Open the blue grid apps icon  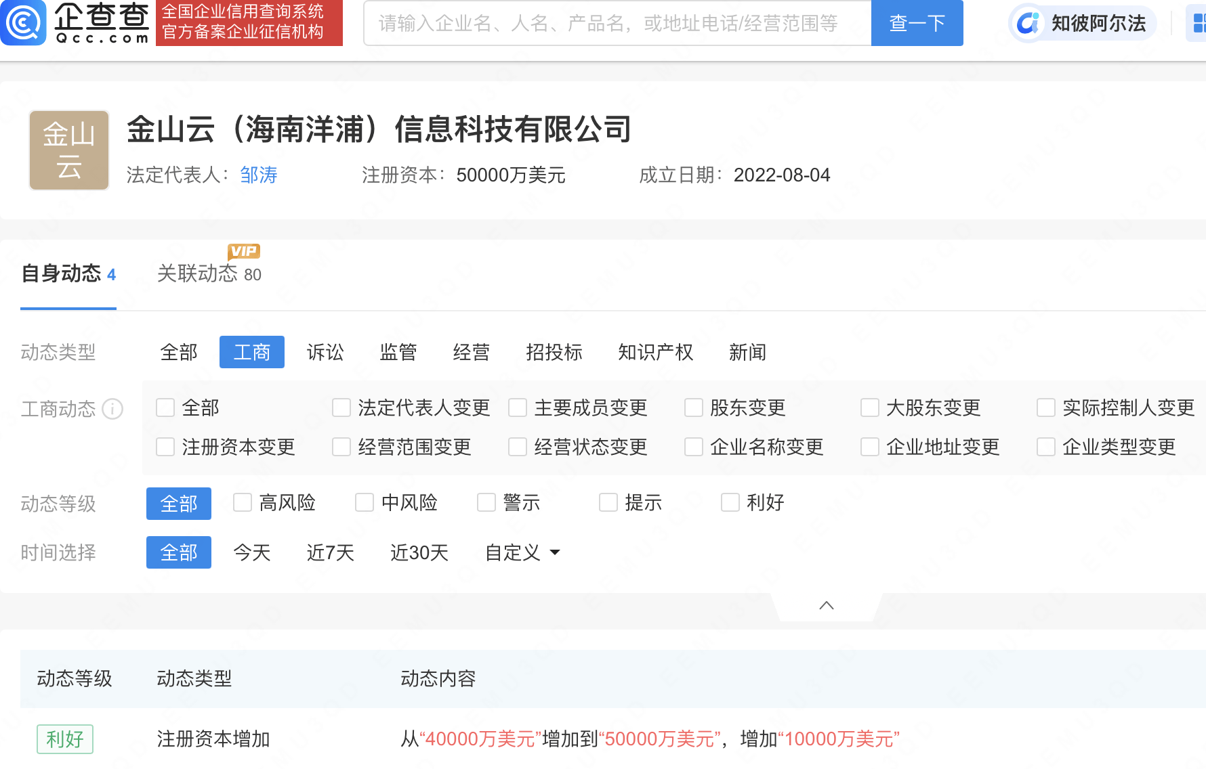coord(1199,24)
